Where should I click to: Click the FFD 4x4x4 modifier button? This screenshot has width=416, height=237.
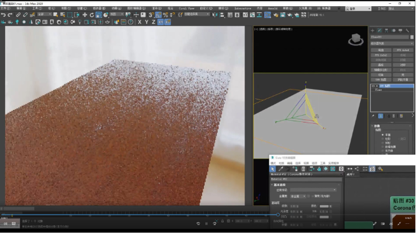pyautogui.click(x=403, y=50)
